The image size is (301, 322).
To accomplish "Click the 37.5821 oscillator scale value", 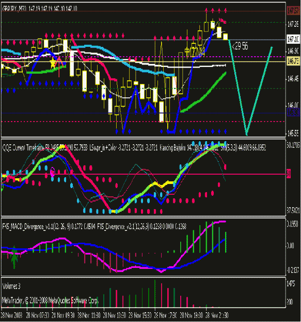I will tap(293, 211).
